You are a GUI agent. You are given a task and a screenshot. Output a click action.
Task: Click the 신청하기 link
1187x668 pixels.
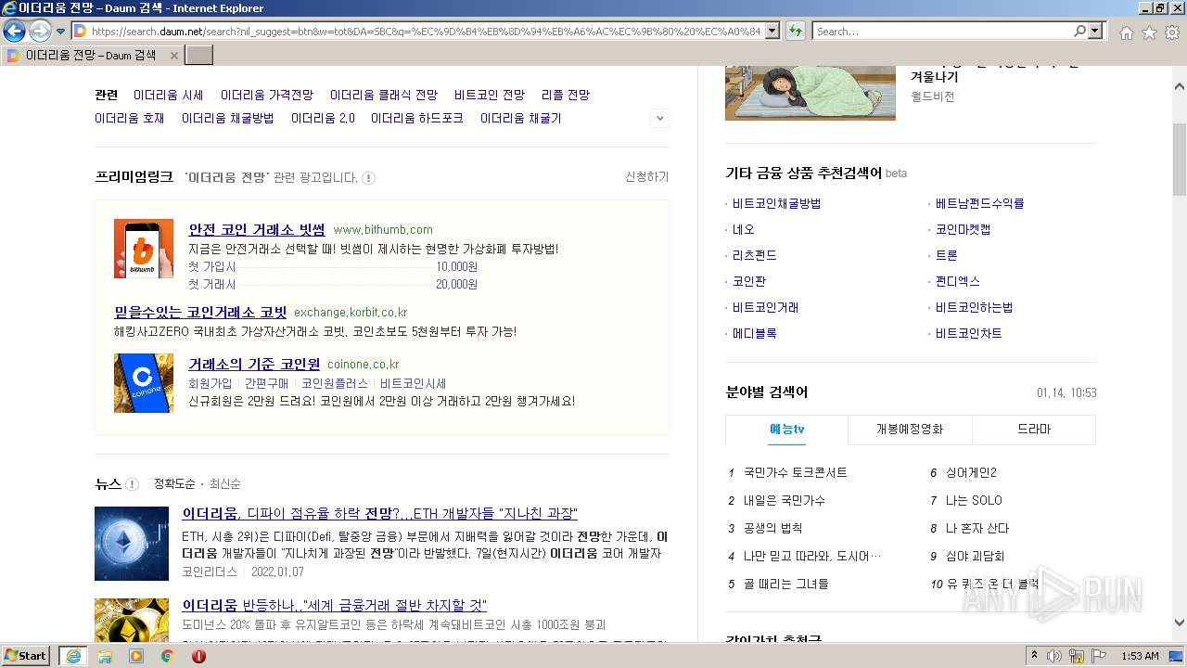click(x=647, y=176)
